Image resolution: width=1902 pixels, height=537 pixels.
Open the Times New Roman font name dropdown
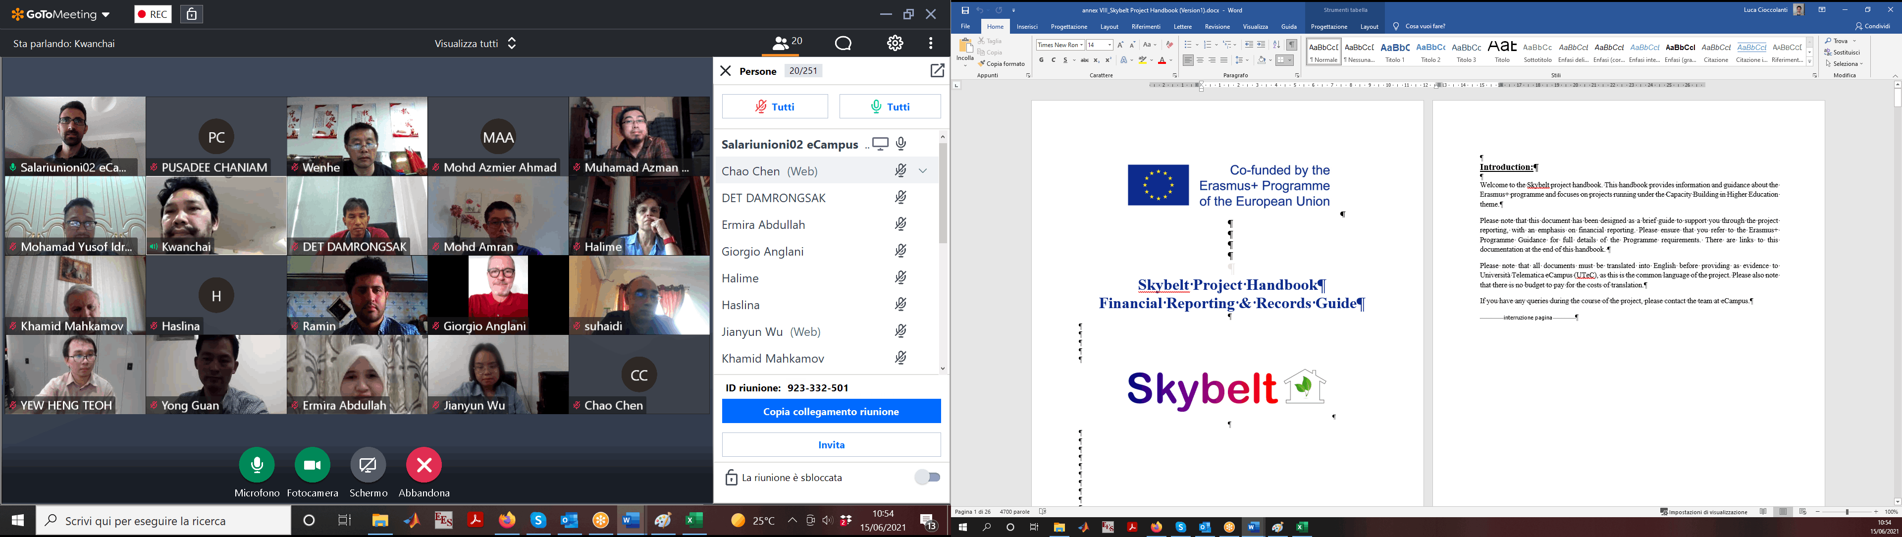tap(1082, 45)
